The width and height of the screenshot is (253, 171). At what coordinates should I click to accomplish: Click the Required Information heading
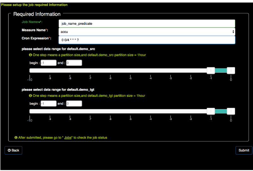(x=37, y=14)
